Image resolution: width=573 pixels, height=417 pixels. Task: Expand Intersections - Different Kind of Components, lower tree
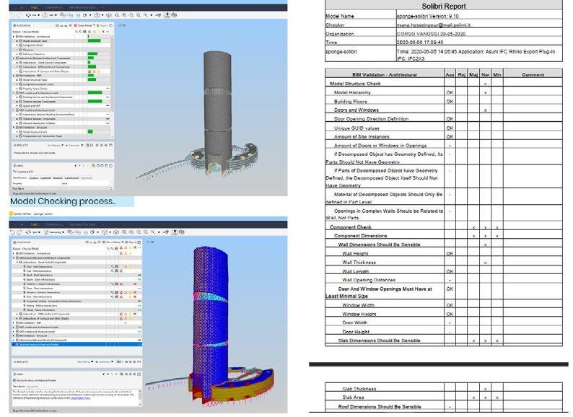coord(17,314)
